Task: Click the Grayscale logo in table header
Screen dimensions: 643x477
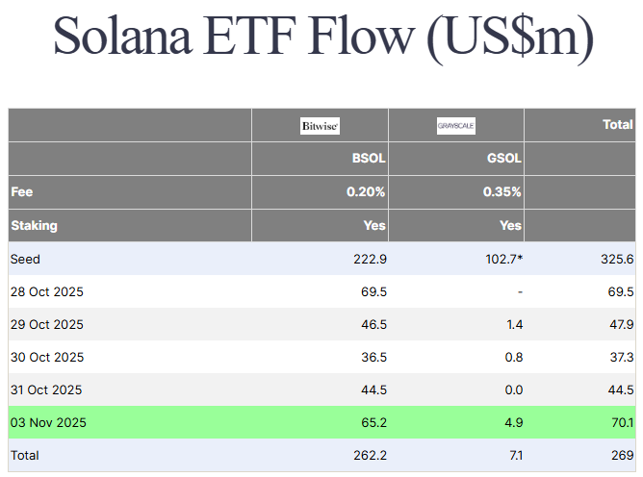Action: point(455,125)
